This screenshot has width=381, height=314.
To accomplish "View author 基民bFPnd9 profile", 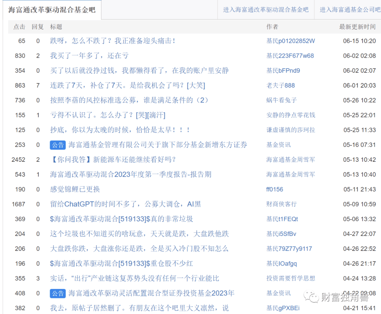I will (283, 71).
